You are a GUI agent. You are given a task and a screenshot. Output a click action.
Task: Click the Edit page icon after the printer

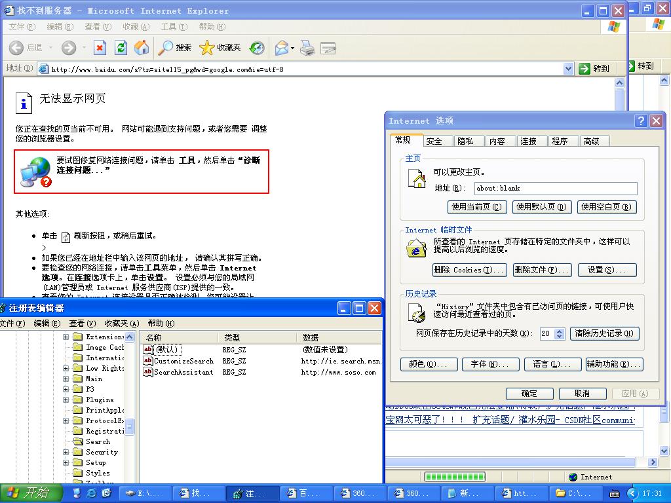click(x=328, y=48)
